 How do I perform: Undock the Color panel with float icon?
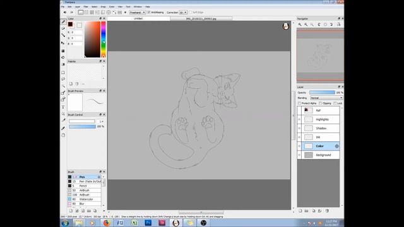tap(100, 18)
